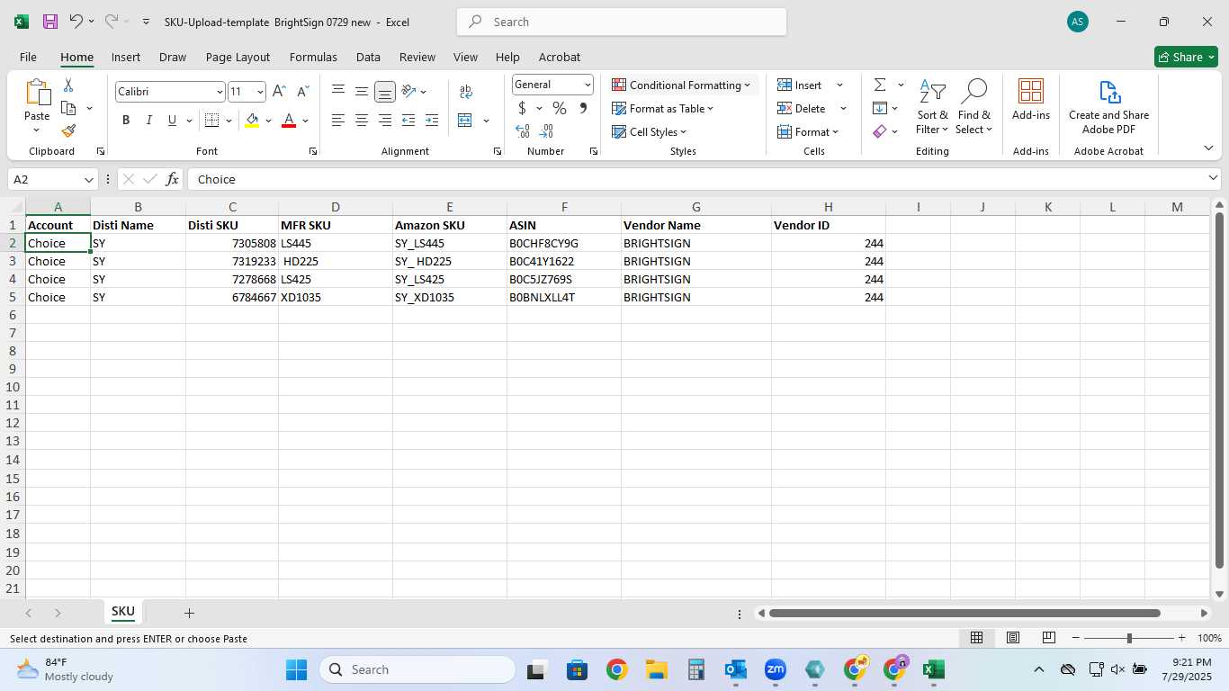Click Decrease Decimal icon
This screenshot has height=691, width=1229.
(546, 131)
